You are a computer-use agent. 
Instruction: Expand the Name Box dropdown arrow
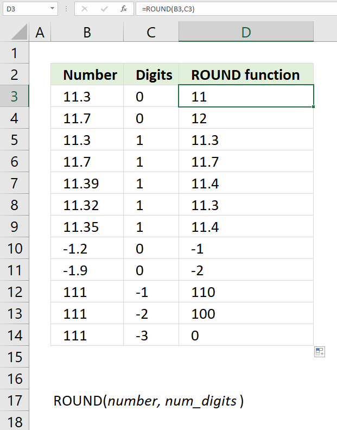52,9
